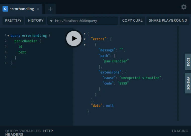This screenshot has width=191, height=136.
Task: Collapse the query at editor line 1
Action: click(8, 36)
